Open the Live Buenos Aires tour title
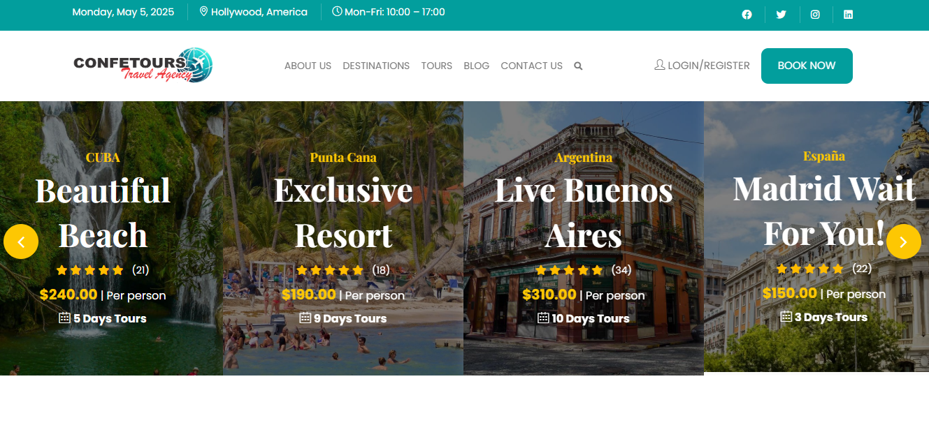Viewport: 929px width, 446px height. (583, 212)
